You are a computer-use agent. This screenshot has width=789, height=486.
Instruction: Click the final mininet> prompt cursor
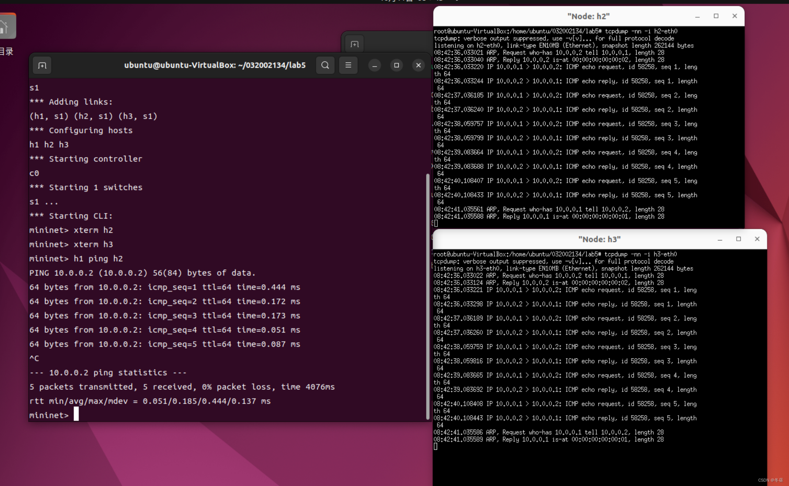click(76, 414)
